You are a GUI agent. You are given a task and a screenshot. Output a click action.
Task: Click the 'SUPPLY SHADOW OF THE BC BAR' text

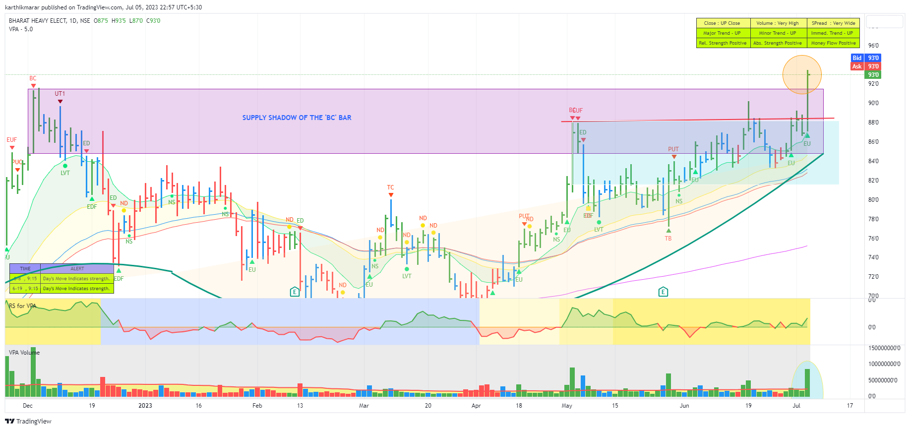pos(297,118)
